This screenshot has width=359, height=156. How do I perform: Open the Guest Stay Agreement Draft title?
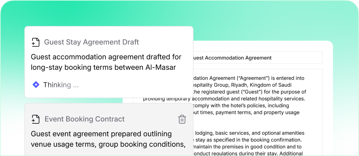pos(91,42)
